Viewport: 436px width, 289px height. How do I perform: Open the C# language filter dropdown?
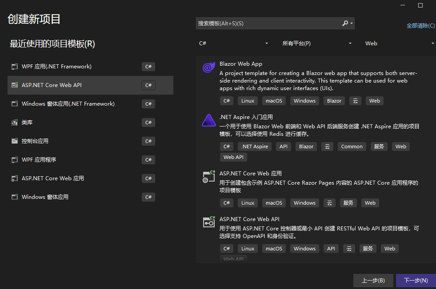click(233, 44)
